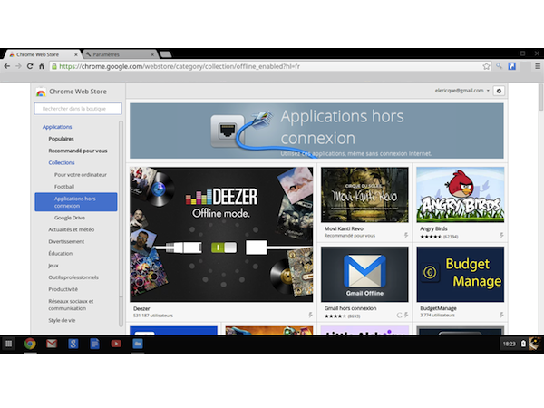Open a new tab button
The width and height of the screenshot is (544, 408).
[x=166, y=54]
